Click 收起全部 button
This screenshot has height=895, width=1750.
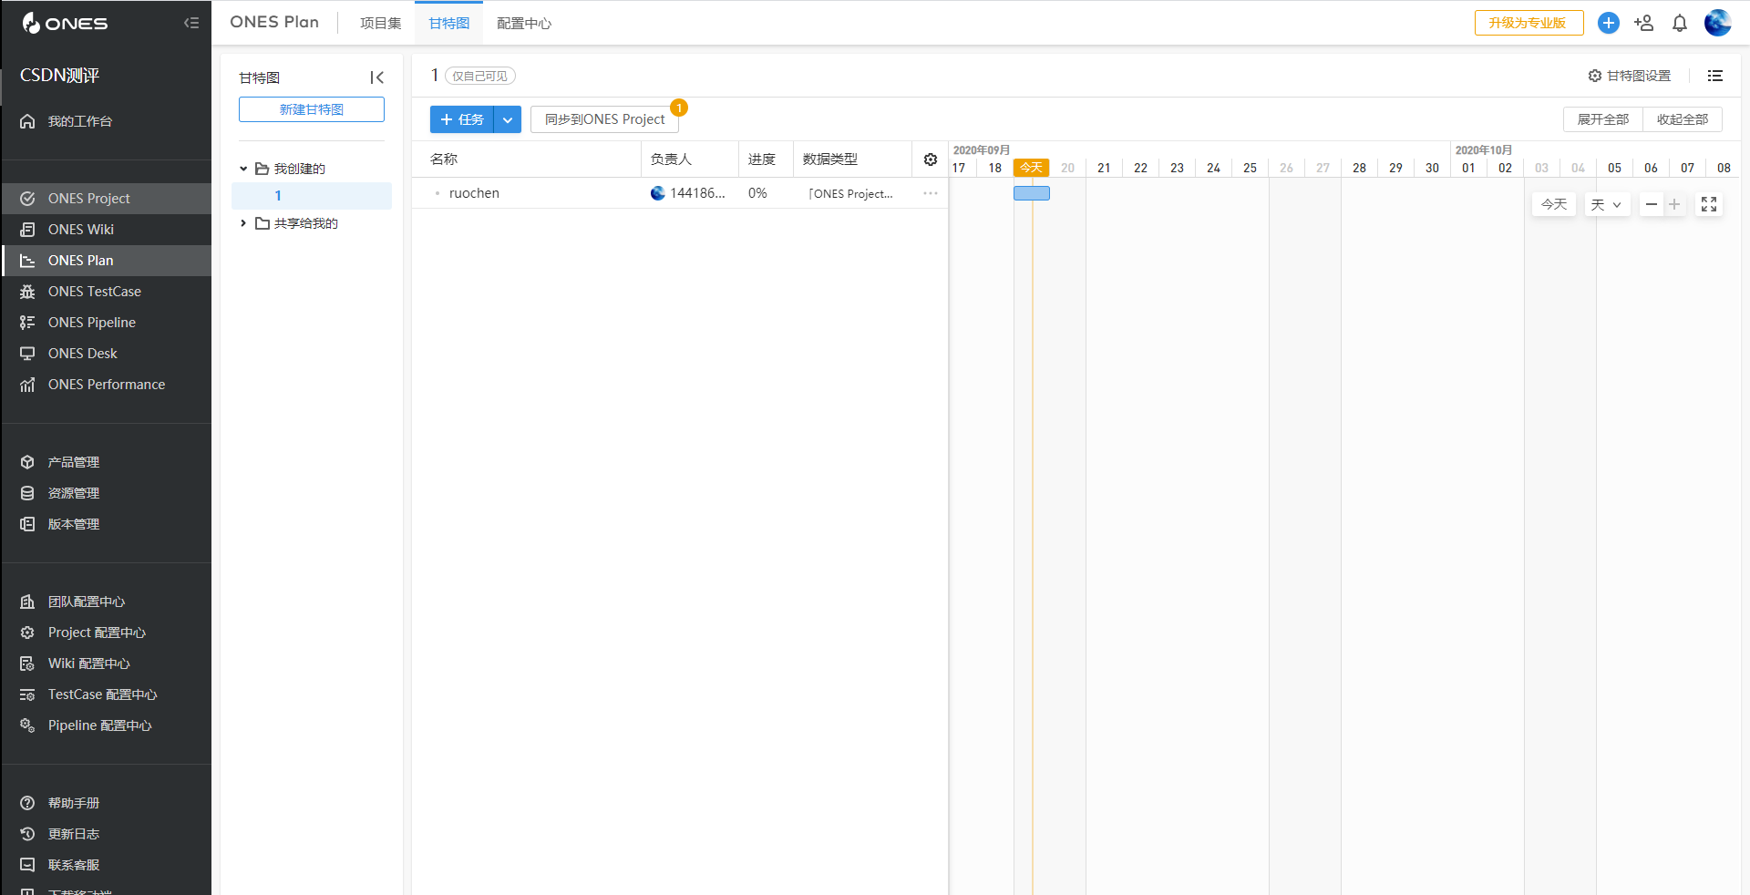coord(1683,119)
